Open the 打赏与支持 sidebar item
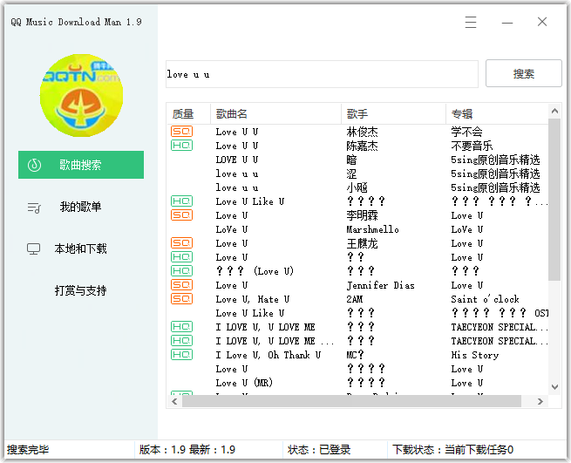The width and height of the screenshot is (571, 463). [x=80, y=290]
